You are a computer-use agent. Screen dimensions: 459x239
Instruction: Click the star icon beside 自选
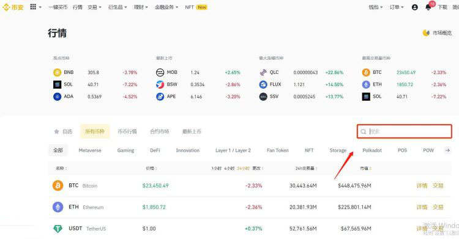[56, 131]
